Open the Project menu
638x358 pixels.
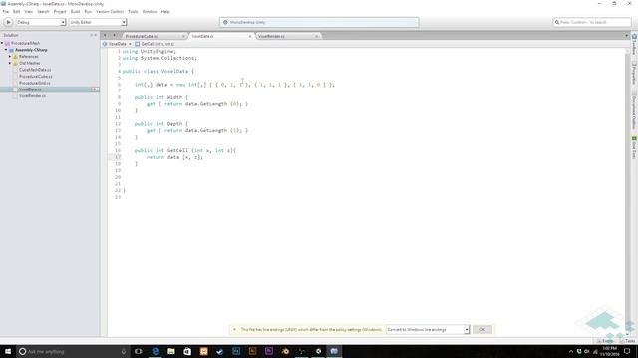click(x=60, y=12)
